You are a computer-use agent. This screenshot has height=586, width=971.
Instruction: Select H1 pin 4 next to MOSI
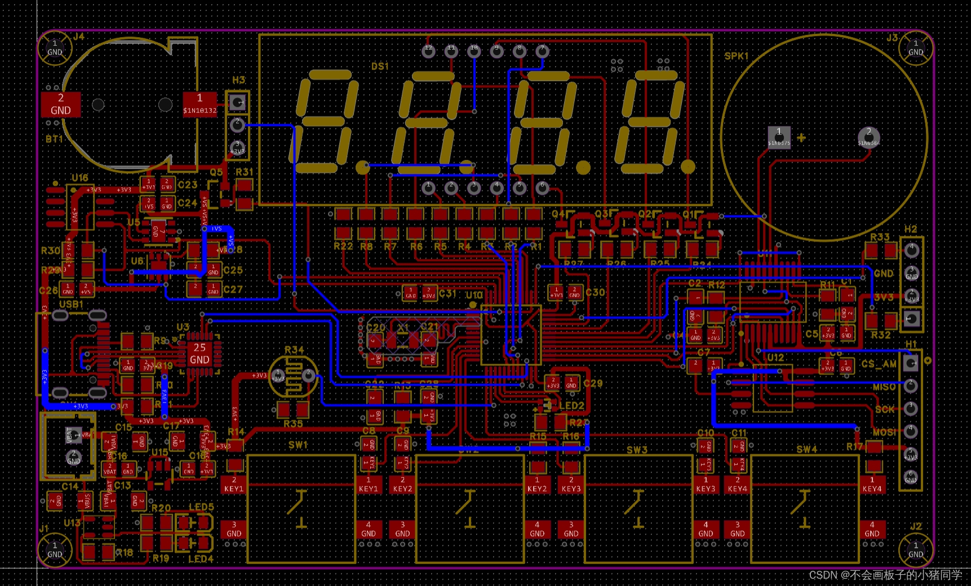coord(911,431)
